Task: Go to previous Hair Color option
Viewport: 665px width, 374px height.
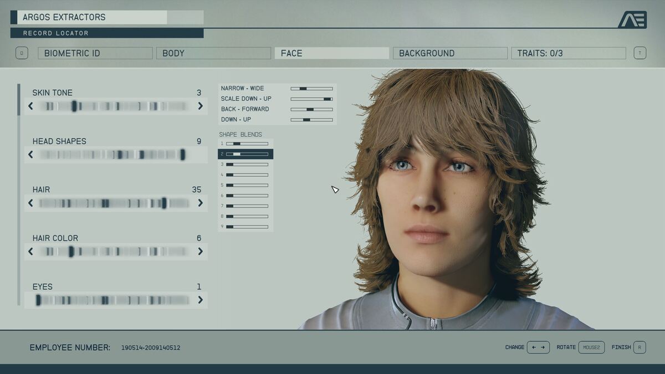Action: click(x=30, y=252)
